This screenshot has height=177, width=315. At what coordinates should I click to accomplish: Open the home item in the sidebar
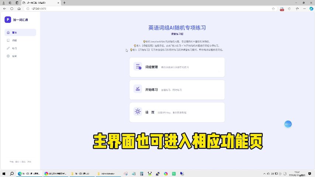20,32
